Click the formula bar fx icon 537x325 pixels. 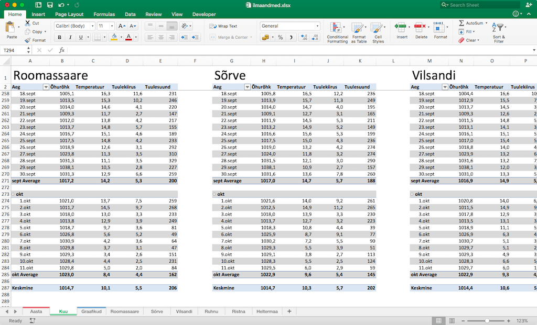click(x=62, y=50)
